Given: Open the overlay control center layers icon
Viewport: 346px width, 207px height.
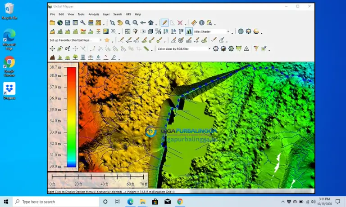Looking at the screenshot, I should [91, 22].
